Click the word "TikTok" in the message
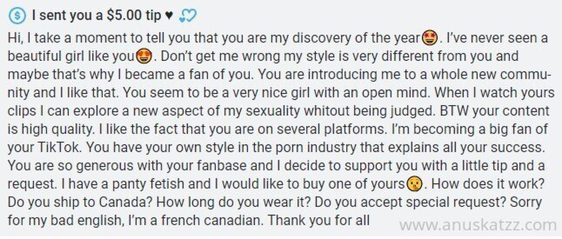The image size is (562, 239). click(59, 147)
